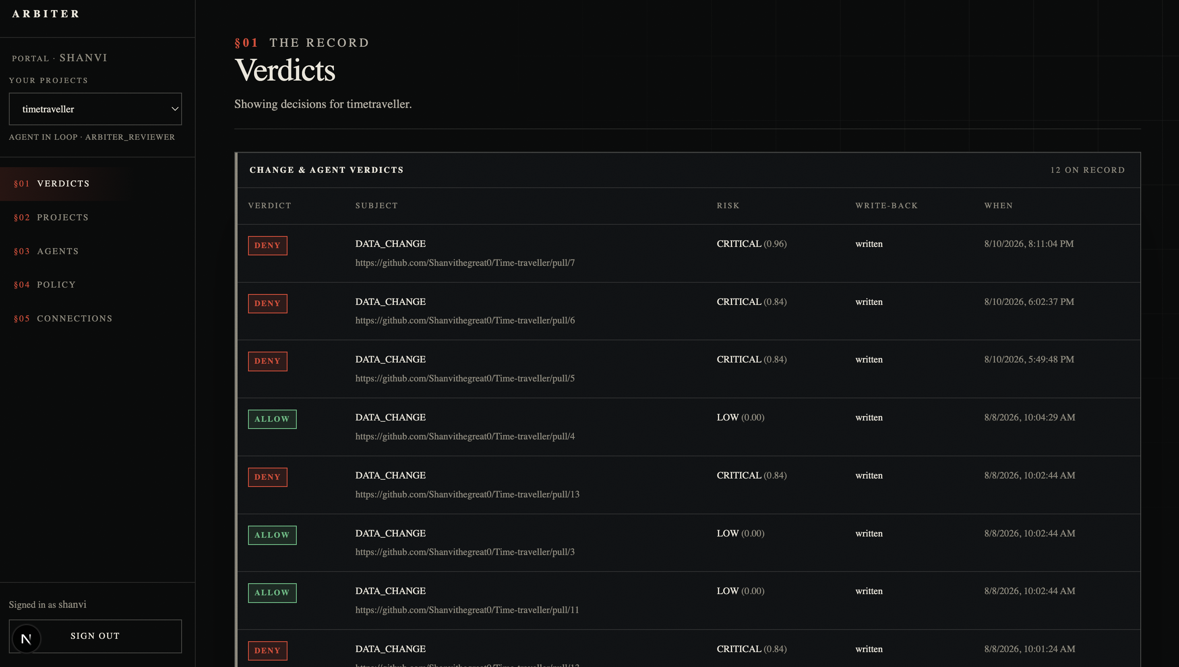
Task: Open the timetraveller project dropdown
Action: pos(95,109)
